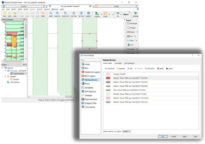
Task: Insert a Brick object
Action: tap(130, 41)
